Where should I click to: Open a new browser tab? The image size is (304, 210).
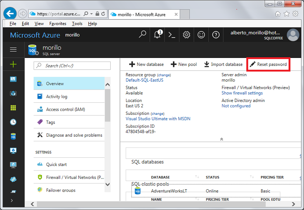[185, 14]
